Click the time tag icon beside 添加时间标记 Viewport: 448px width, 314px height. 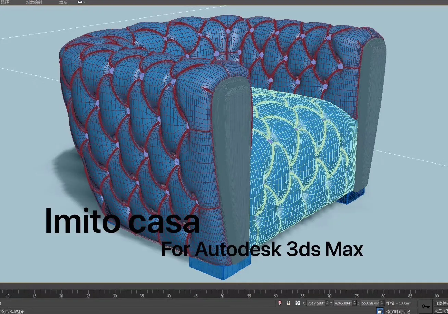pos(380,311)
